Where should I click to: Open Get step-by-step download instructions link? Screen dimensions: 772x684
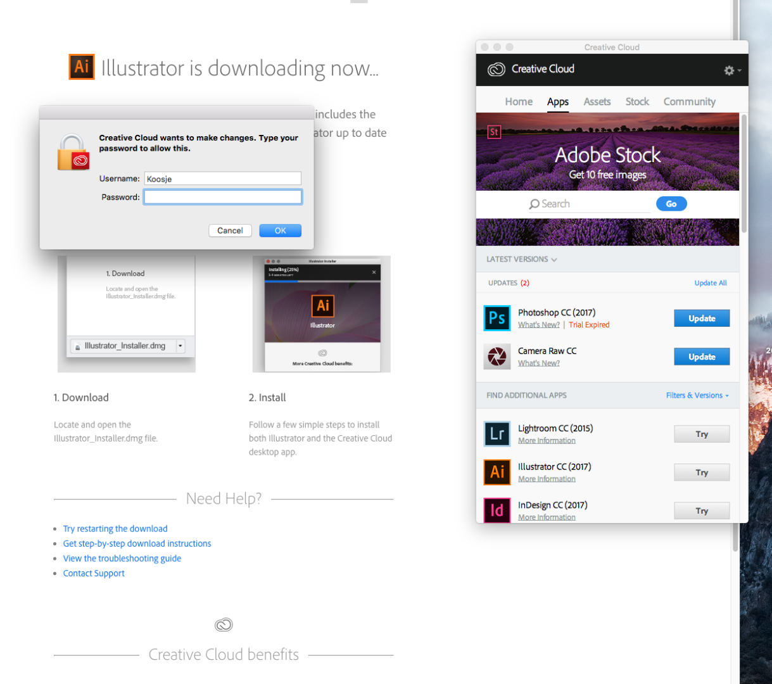137,543
